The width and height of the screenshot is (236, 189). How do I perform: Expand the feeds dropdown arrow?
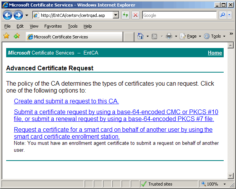pyautogui.click(x=162, y=36)
